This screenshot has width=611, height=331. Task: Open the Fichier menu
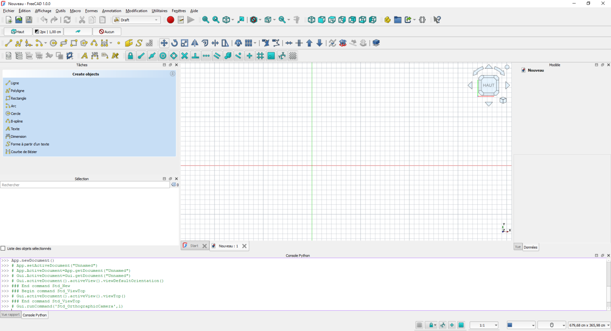tap(9, 11)
